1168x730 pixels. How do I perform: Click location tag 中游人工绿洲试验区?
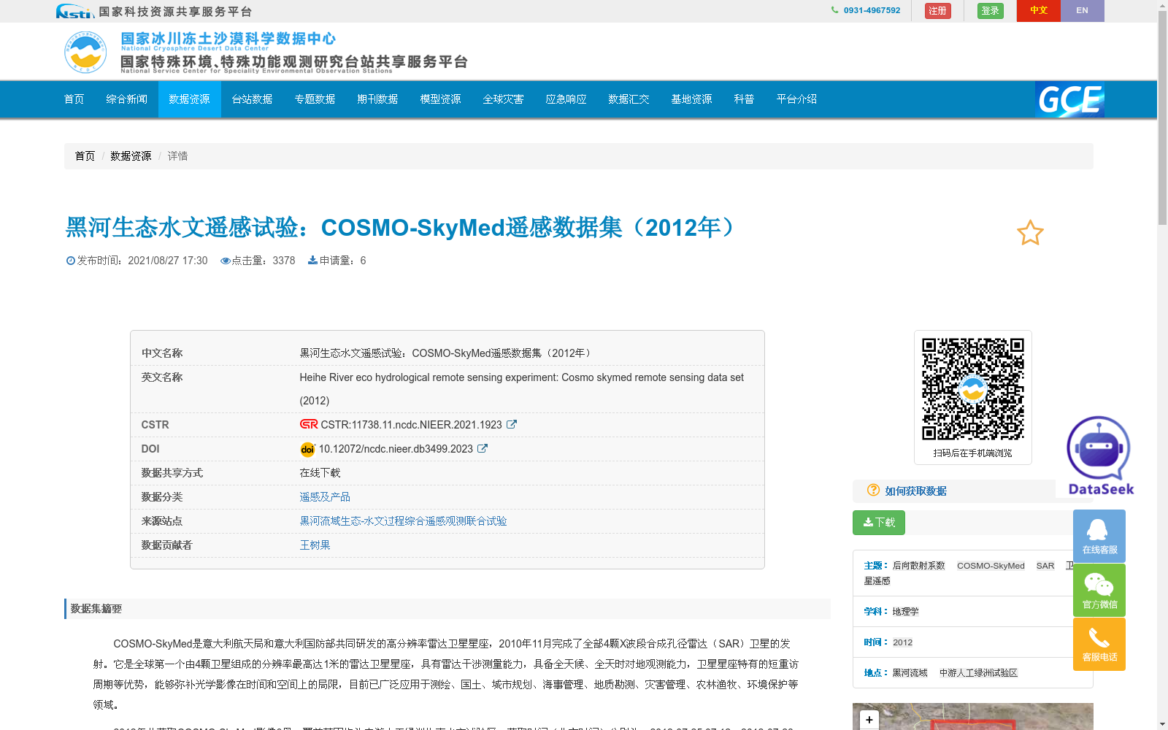(x=978, y=673)
